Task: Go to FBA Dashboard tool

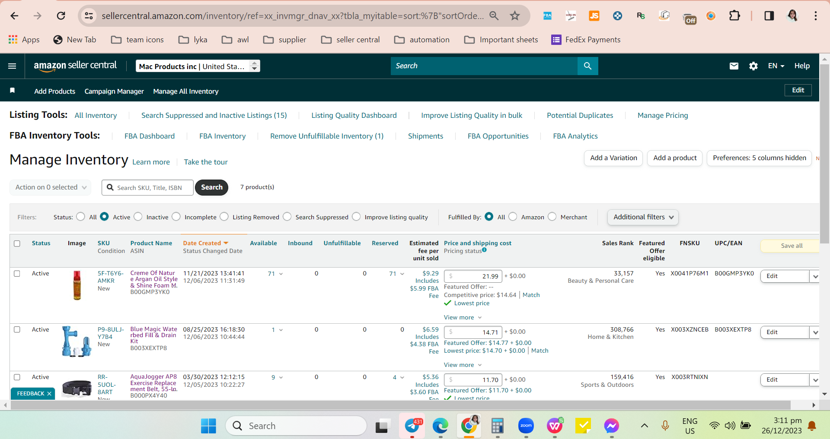Action: (150, 136)
